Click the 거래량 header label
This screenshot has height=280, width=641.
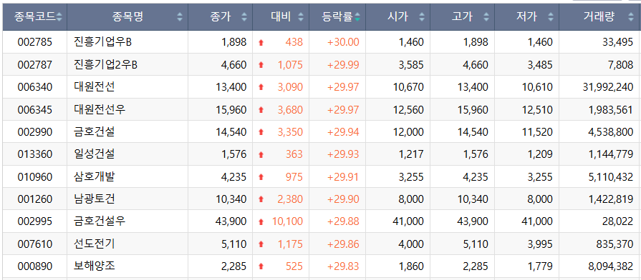coord(599,17)
